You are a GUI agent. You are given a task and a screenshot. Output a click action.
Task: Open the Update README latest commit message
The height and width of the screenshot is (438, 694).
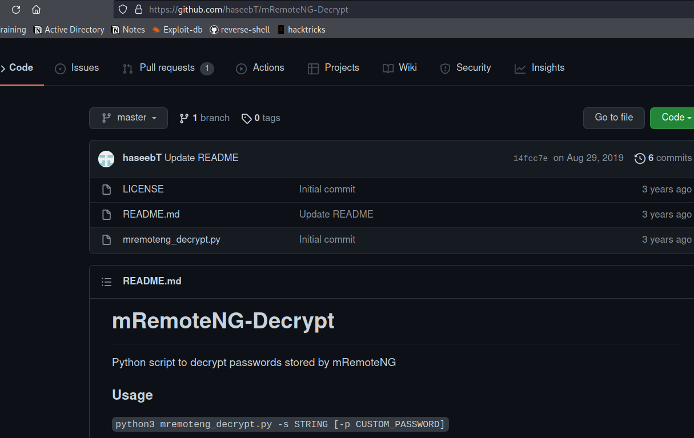(x=202, y=158)
